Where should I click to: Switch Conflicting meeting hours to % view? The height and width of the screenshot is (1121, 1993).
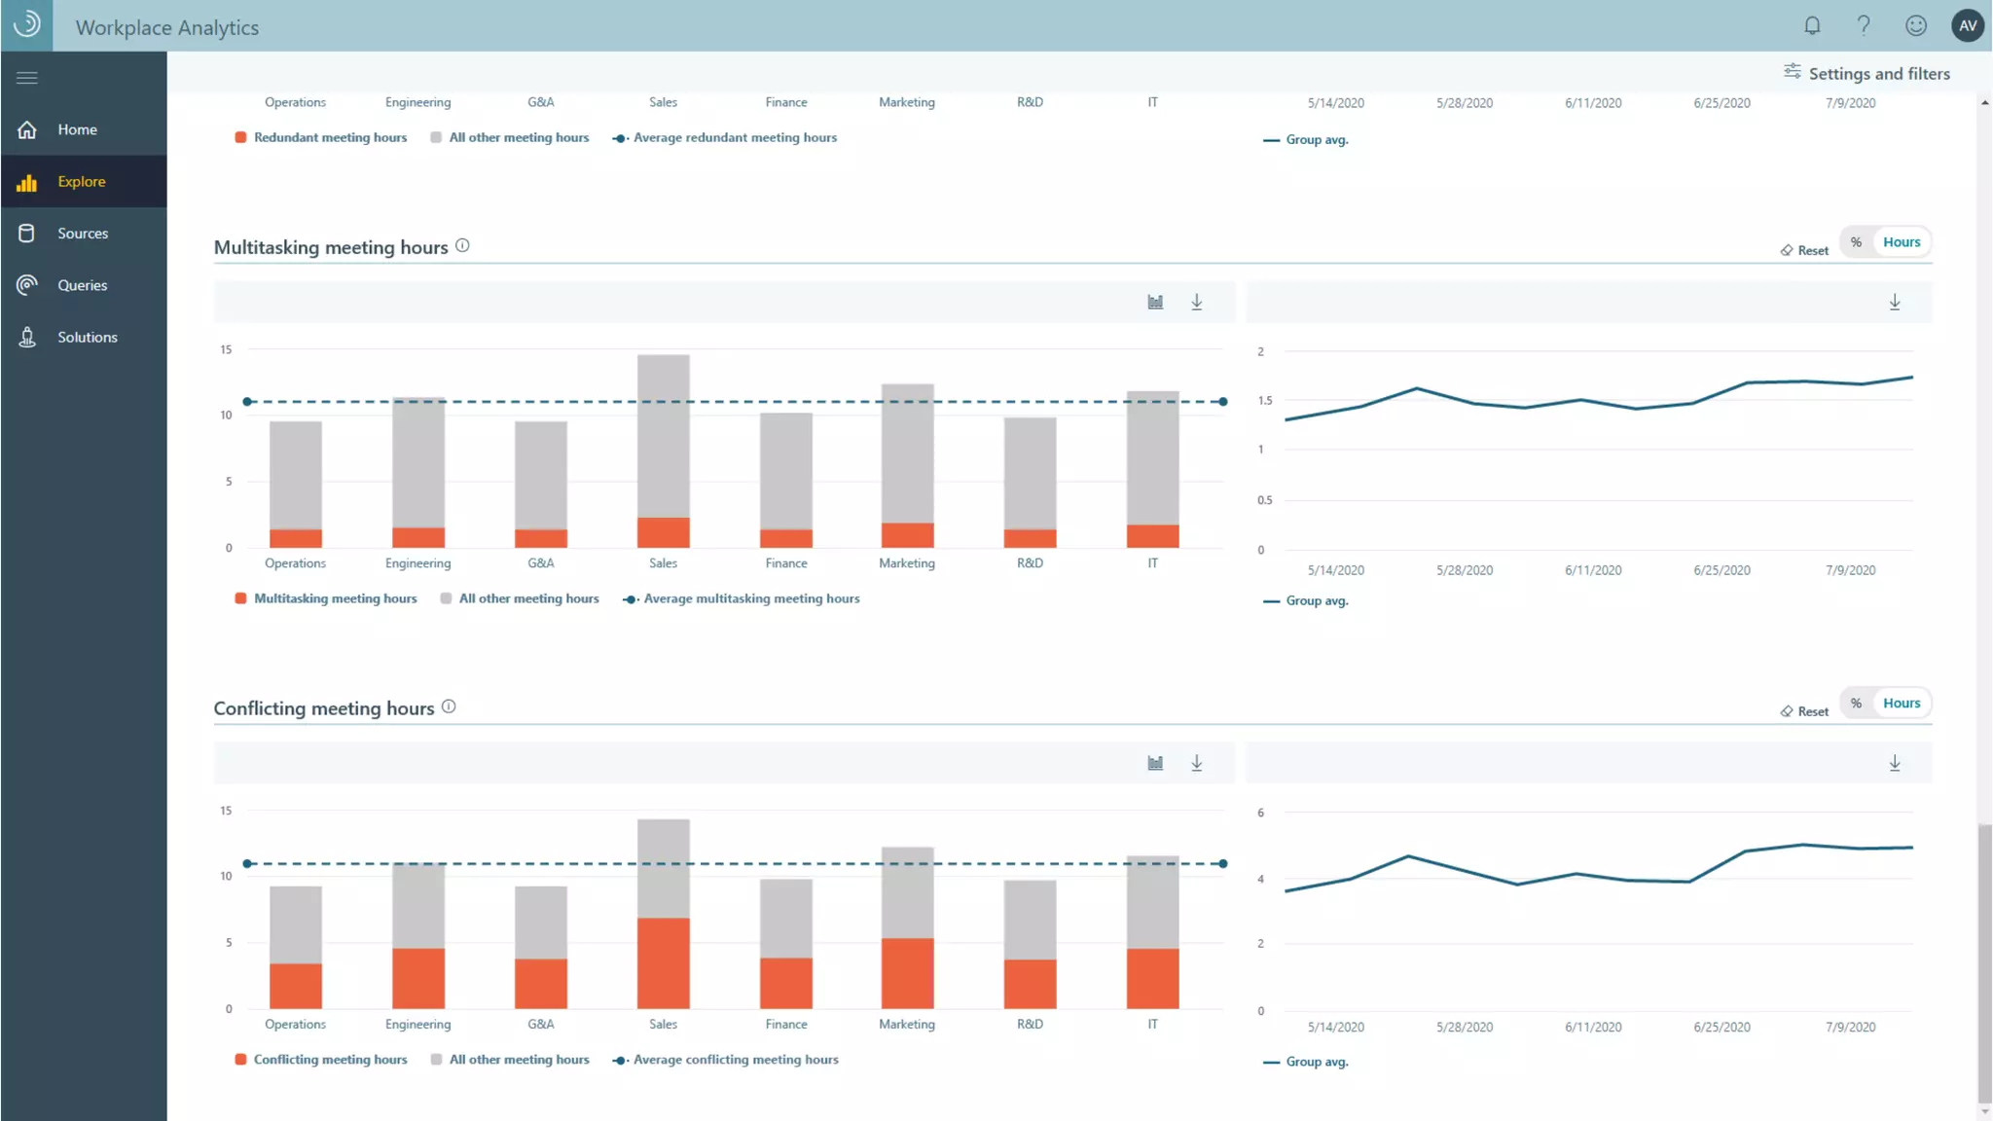click(1857, 704)
